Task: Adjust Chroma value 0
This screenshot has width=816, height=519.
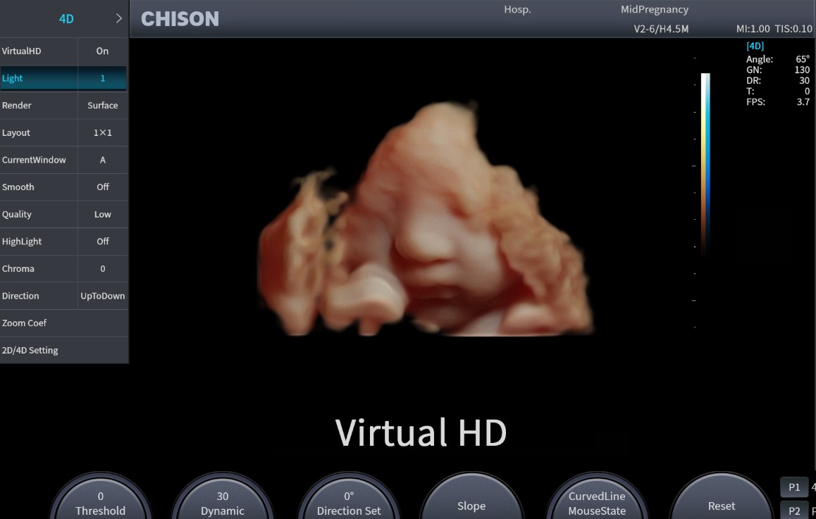Action: coord(102,268)
